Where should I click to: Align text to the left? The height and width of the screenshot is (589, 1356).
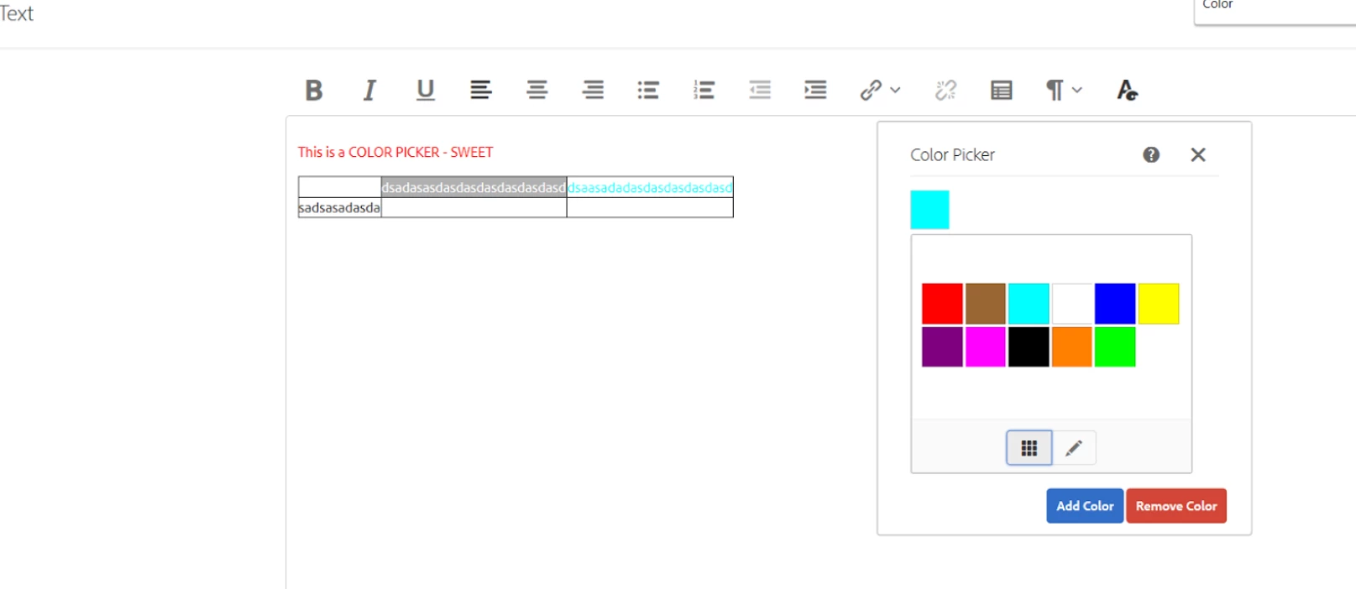coord(481,90)
